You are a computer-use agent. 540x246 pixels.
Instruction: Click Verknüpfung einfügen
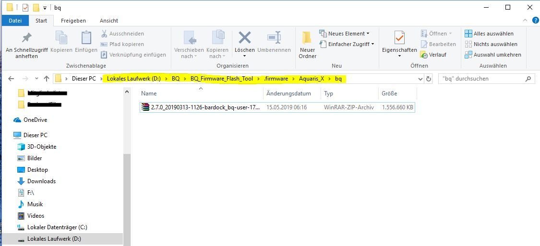coord(133,55)
